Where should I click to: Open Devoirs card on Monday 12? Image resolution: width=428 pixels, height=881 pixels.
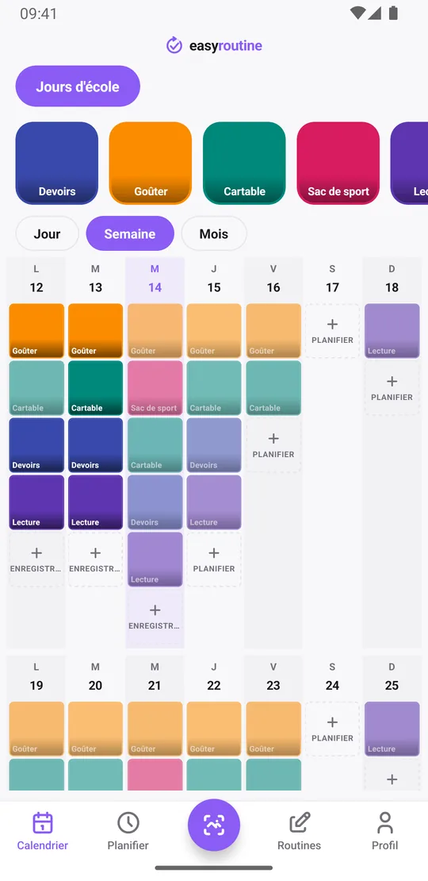(36, 445)
